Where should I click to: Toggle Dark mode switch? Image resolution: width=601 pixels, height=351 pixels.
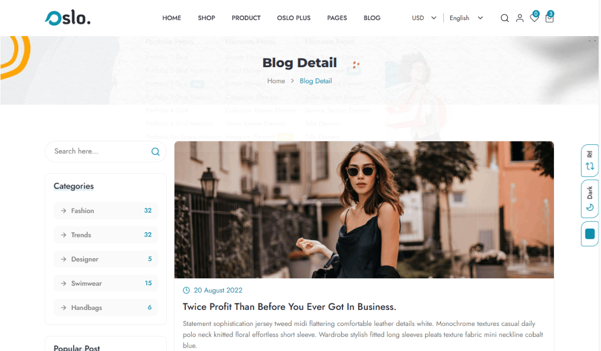(590, 199)
